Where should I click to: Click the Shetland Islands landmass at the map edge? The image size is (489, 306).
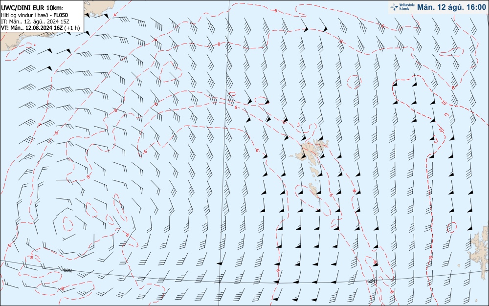[x=479, y=251]
